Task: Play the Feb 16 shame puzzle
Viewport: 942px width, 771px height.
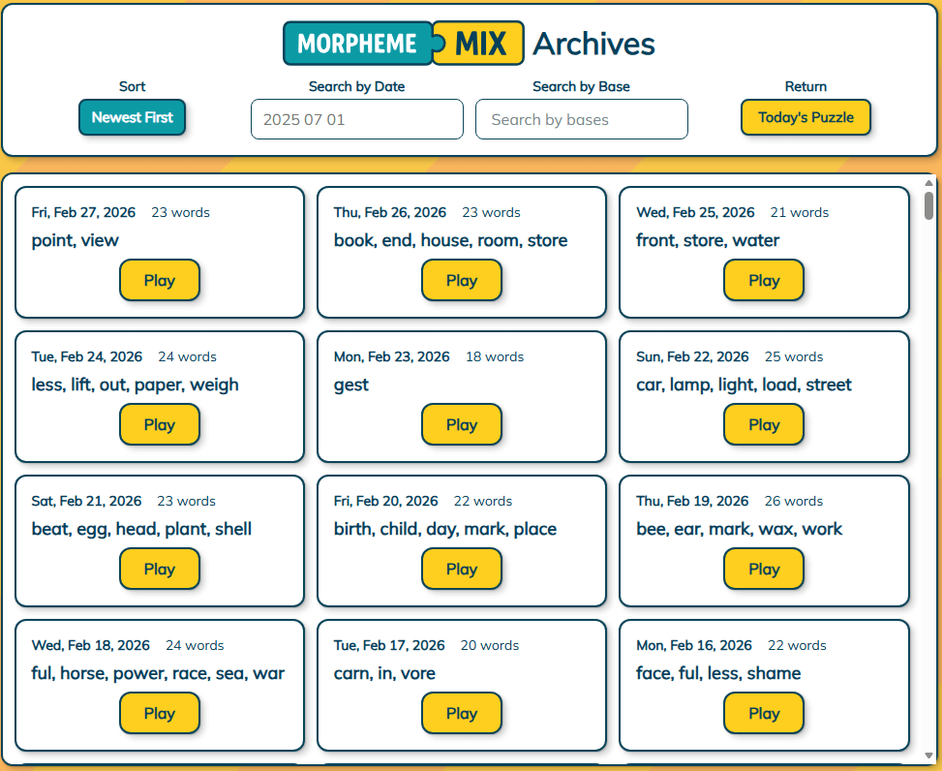Action: [x=764, y=713]
